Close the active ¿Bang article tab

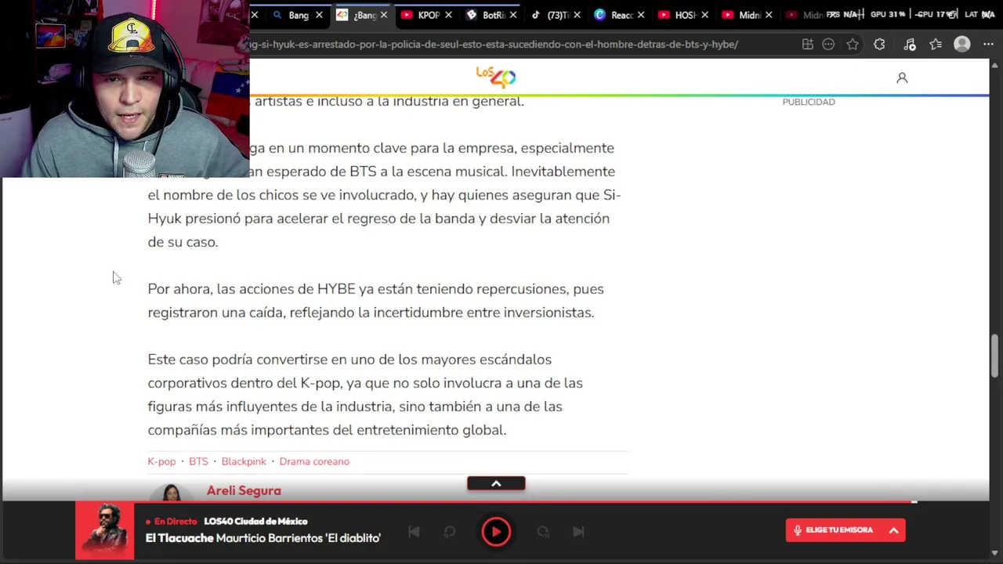pyautogui.click(x=383, y=15)
